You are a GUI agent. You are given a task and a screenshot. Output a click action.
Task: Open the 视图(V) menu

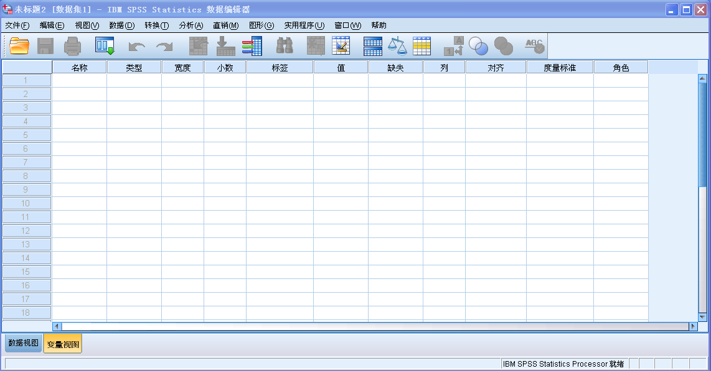(x=87, y=25)
